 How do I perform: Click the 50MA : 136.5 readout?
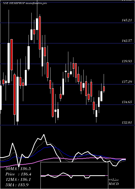click(x=18, y=169)
